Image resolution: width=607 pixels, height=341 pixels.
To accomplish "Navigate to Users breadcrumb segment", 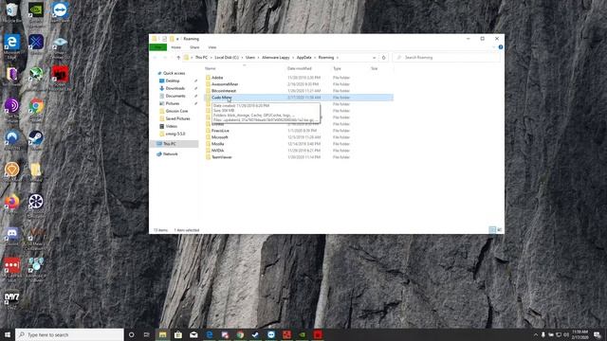I will pyautogui.click(x=250, y=58).
